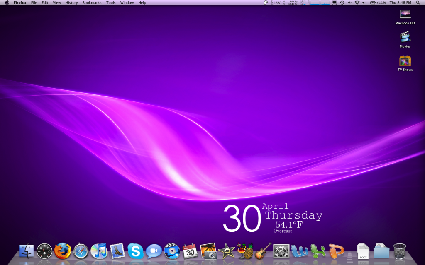Open iCal calendar icon showing 30
This screenshot has height=265, width=425.
tap(190, 251)
